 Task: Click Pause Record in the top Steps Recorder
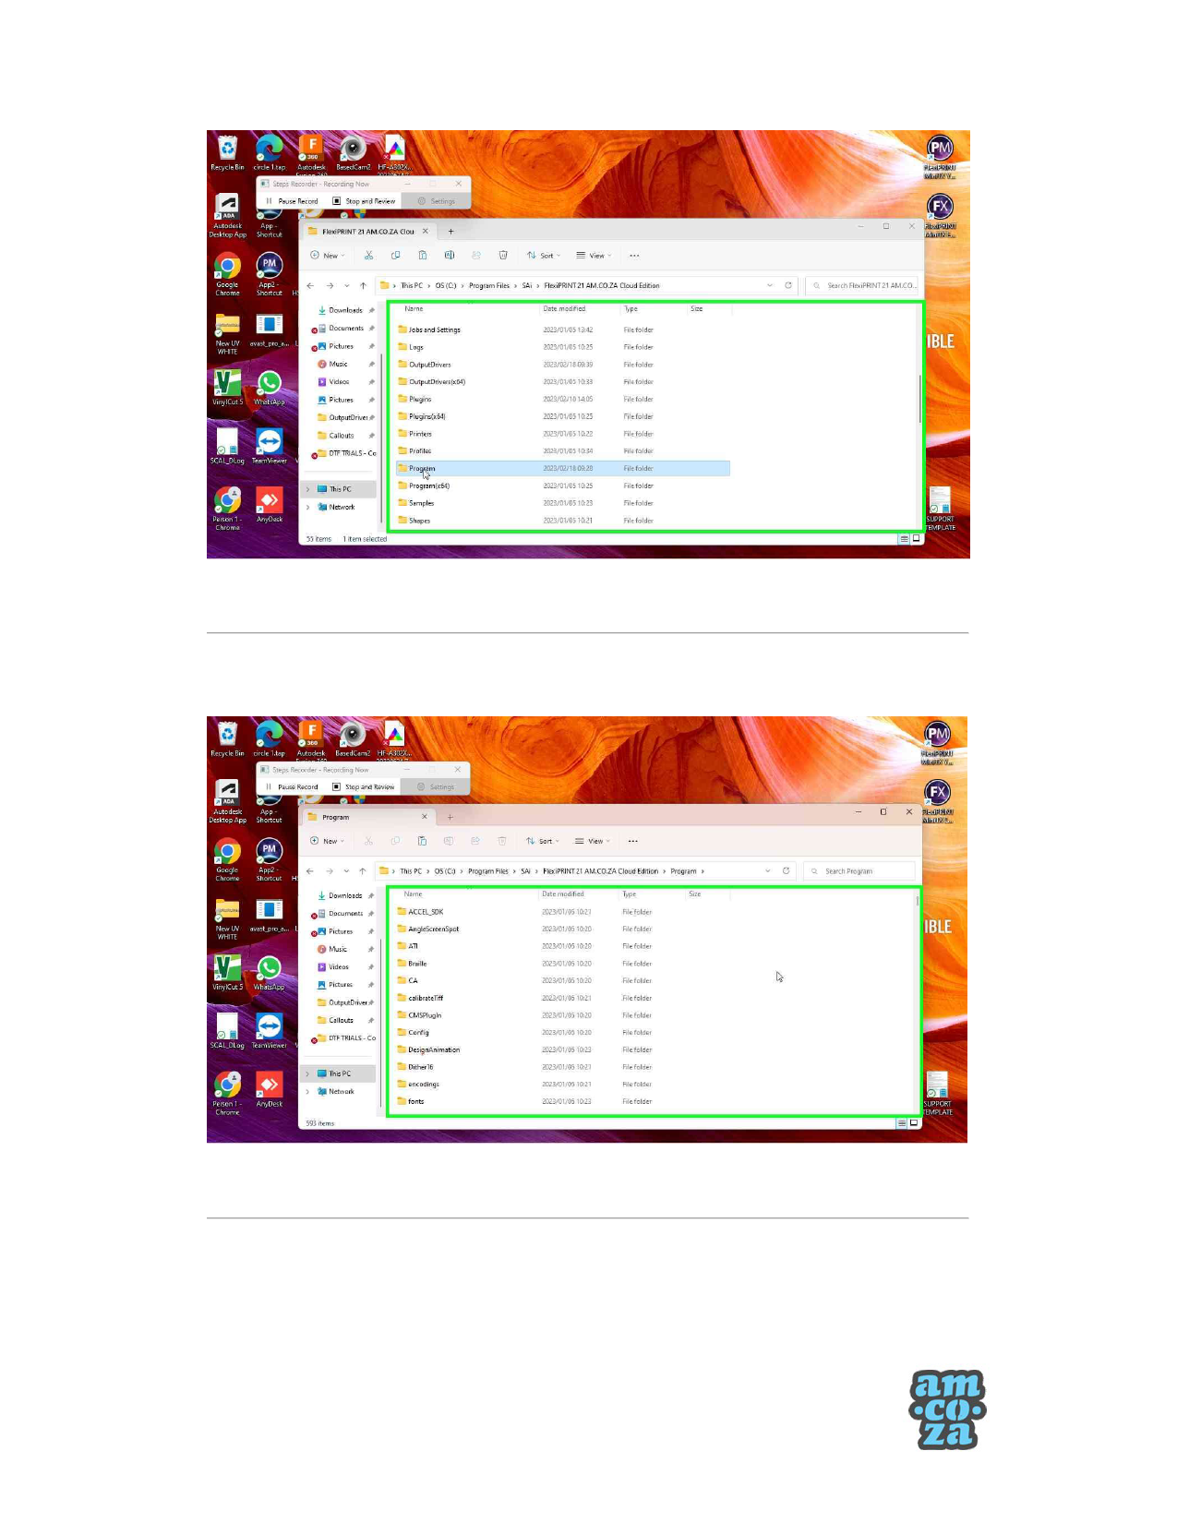tap(292, 201)
